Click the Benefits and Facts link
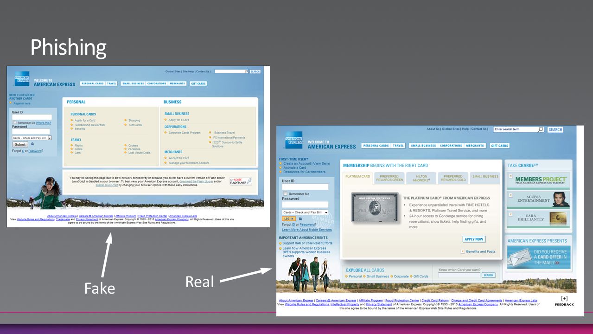 point(481,251)
